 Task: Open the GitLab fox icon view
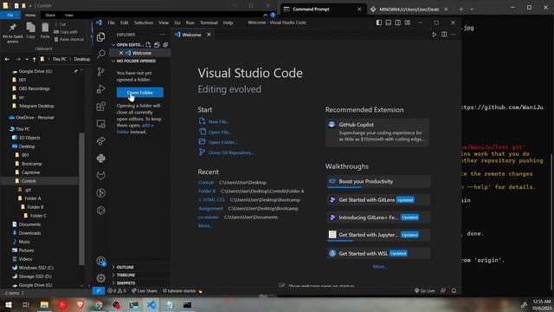pyautogui.click(x=101, y=175)
